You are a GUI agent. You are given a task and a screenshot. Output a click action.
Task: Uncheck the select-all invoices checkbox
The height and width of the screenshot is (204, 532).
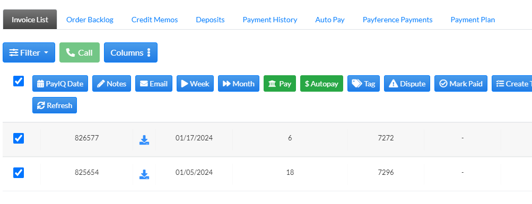coord(19,81)
